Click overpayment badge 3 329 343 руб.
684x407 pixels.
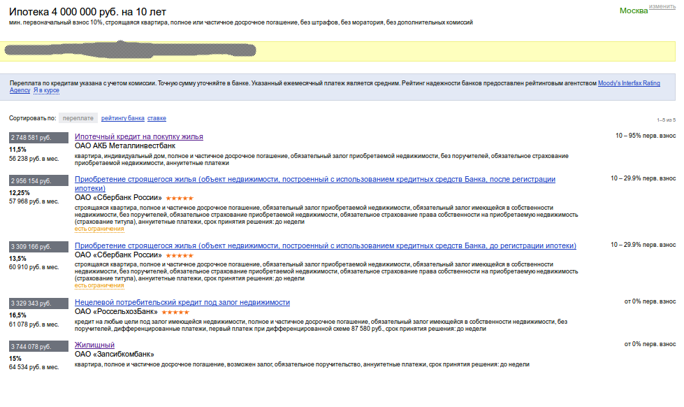39,303
